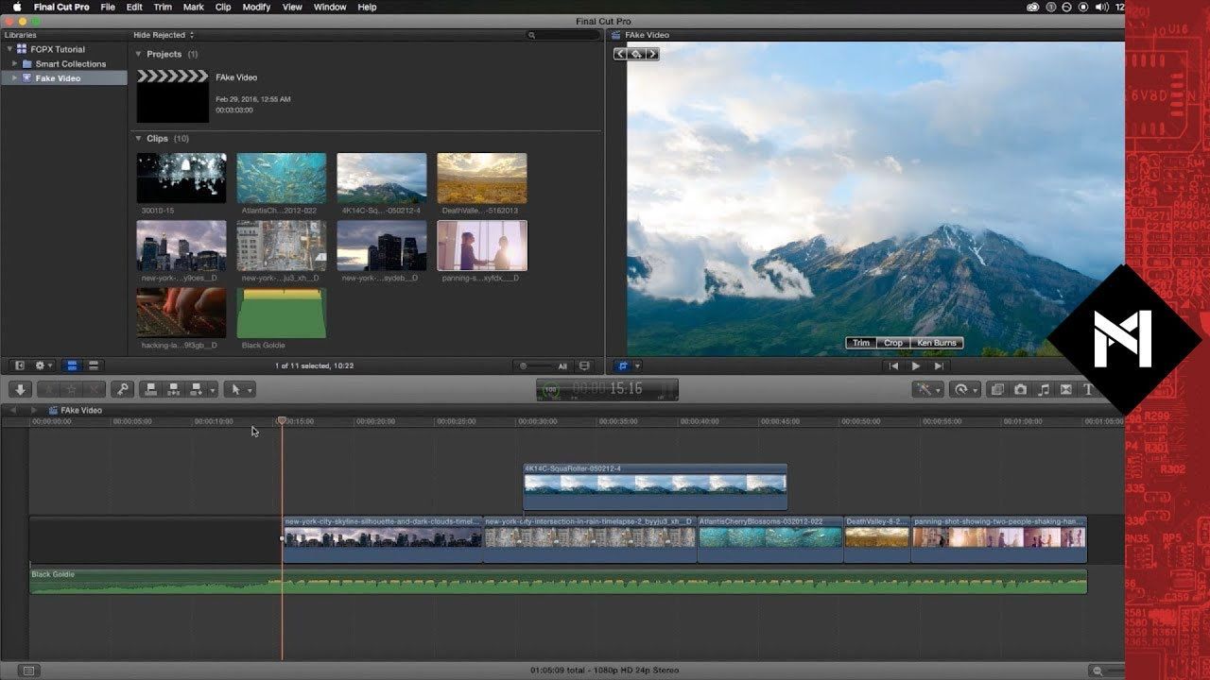Click the Timeline Index button at bottom-left
This screenshot has width=1210, height=680.
click(28, 671)
